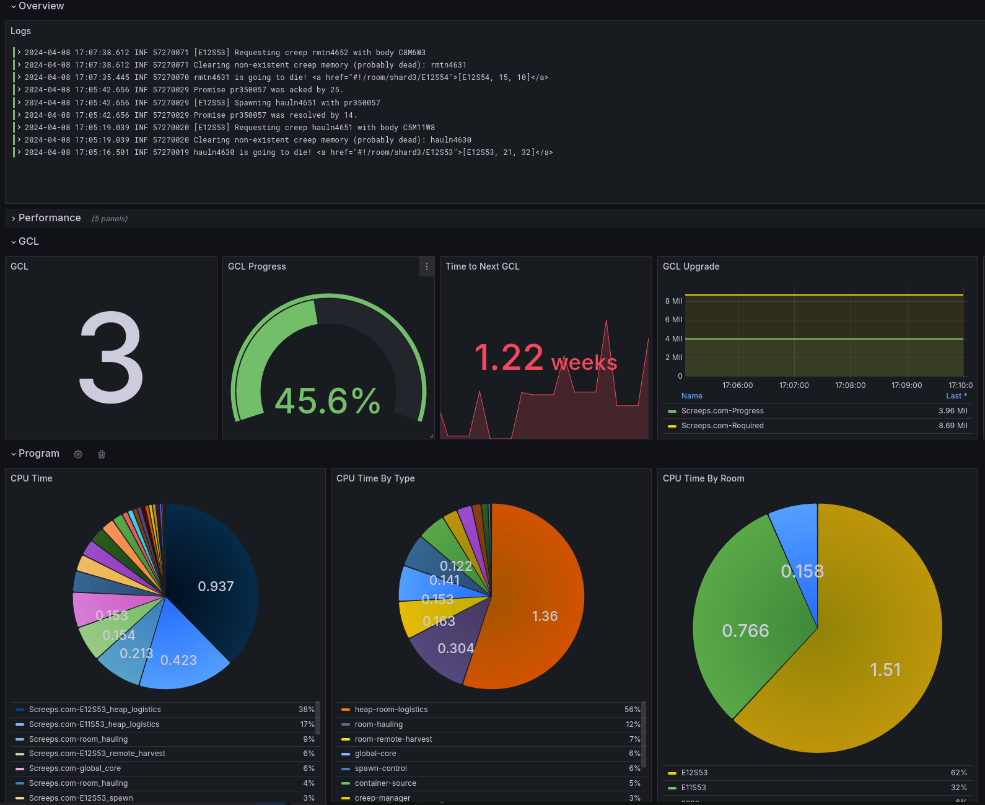Screen dimensions: 985x805
Task: Open the Program row settings gear
Action: pos(78,454)
